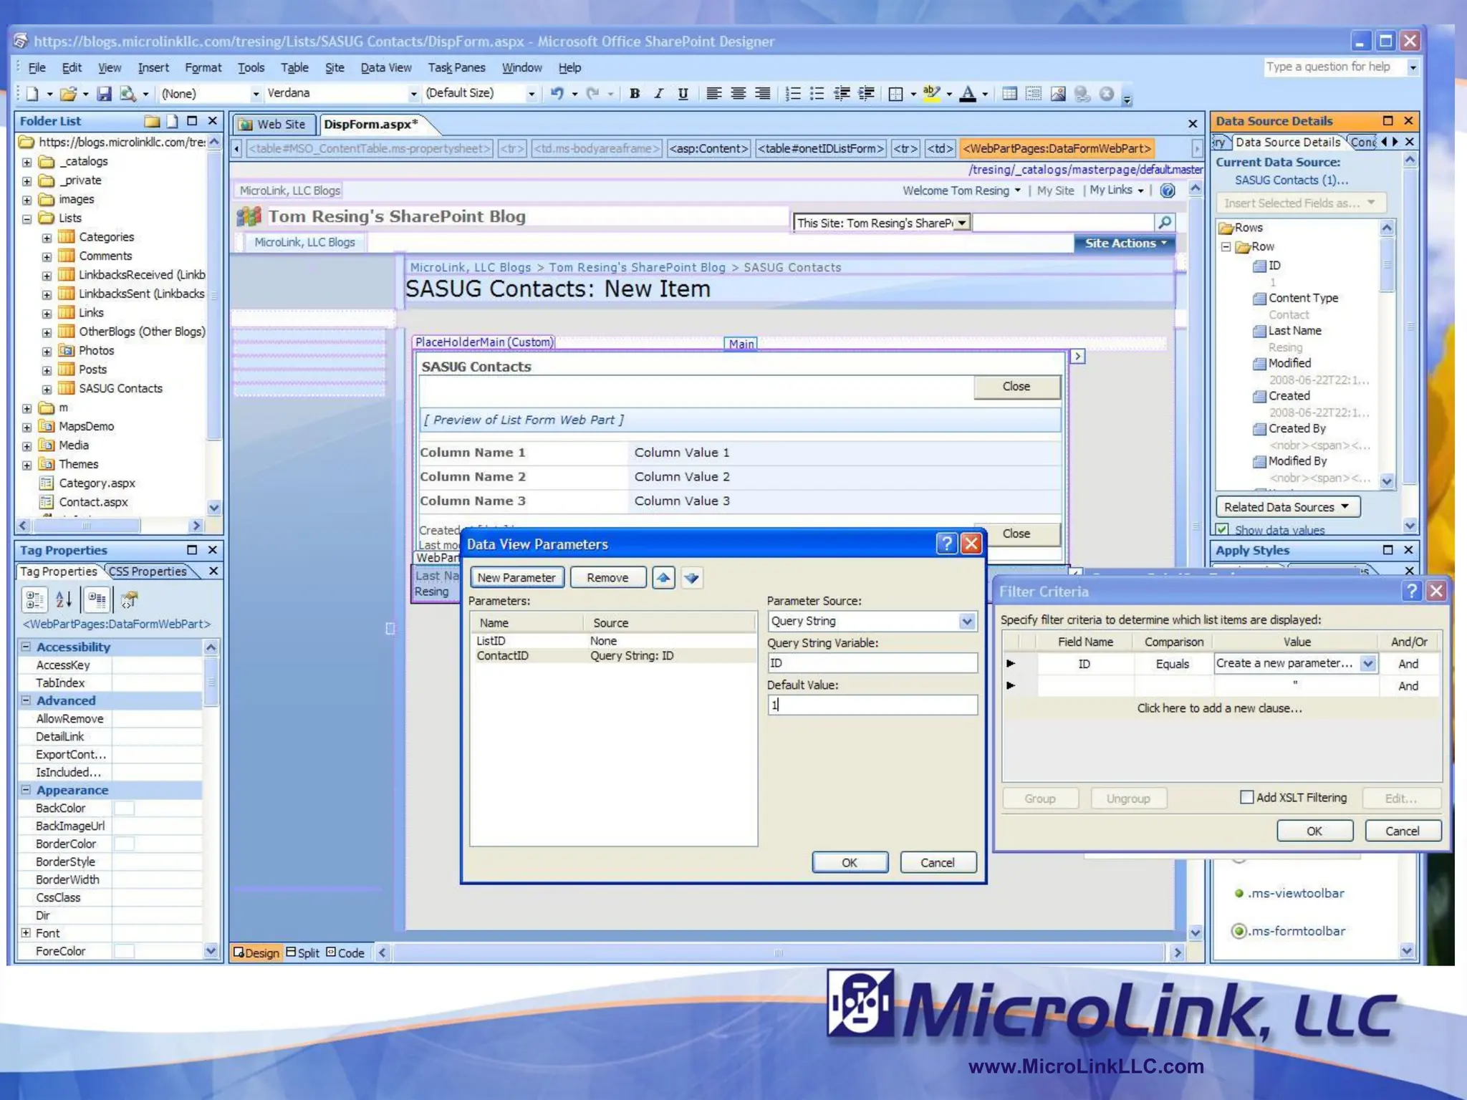1467x1100 pixels.
Task: Click the Bulleted List toolbar icon
Action: click(817, 94)
